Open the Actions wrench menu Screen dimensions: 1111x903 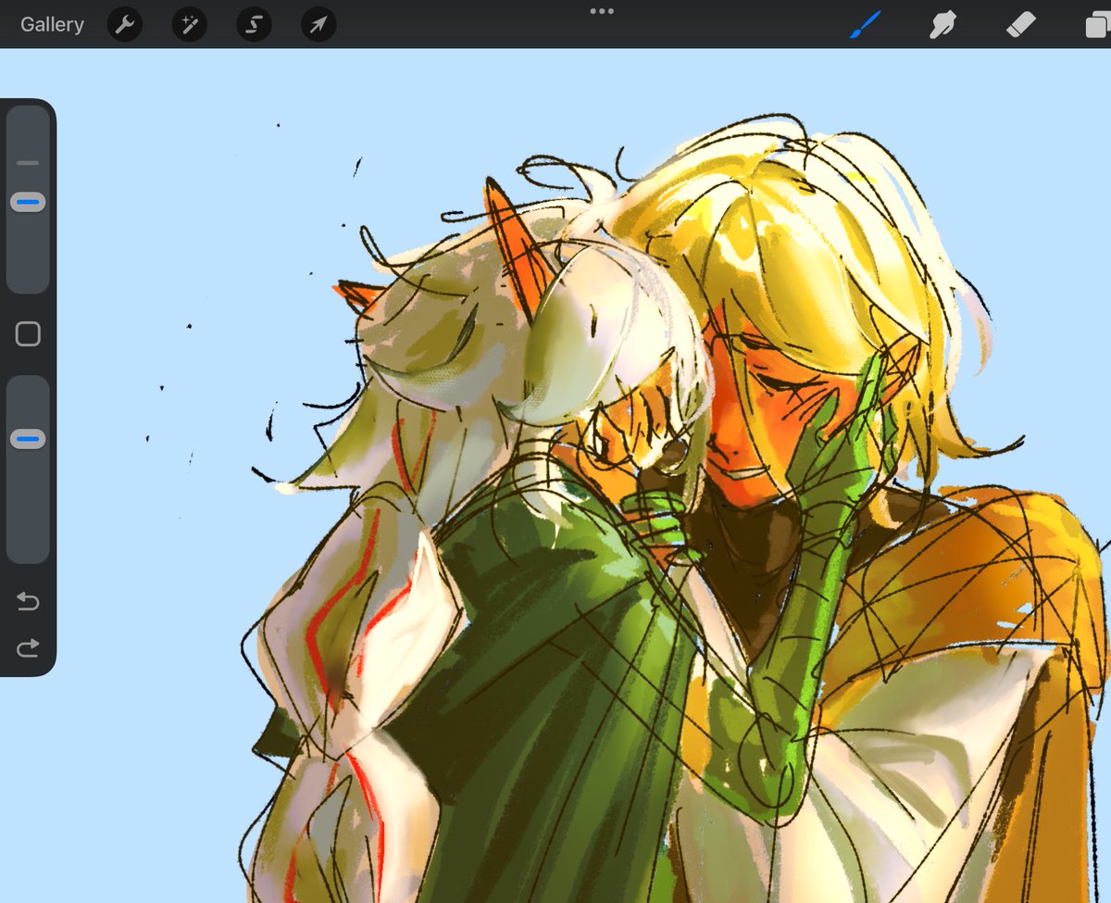[x=124, y=25]
